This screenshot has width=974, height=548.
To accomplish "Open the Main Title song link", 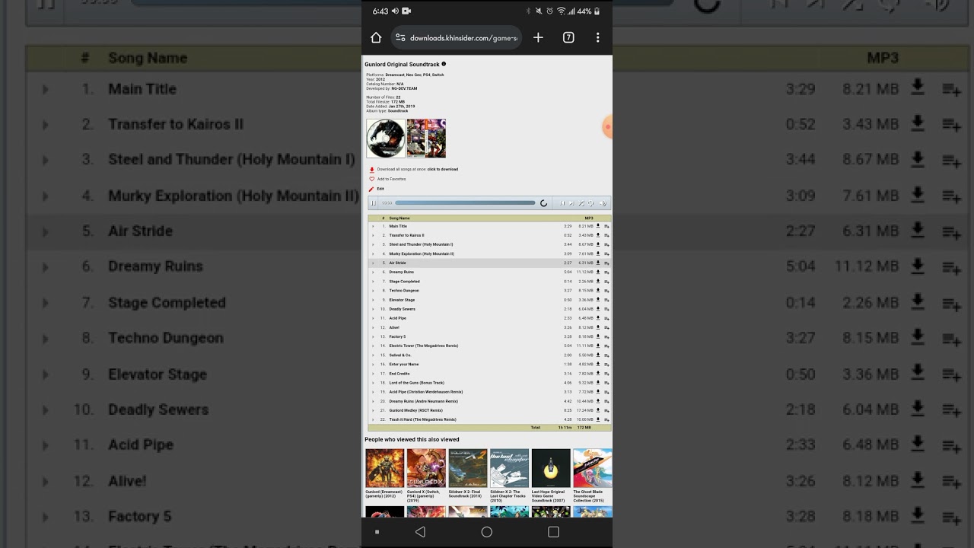I will coord(398,226).
